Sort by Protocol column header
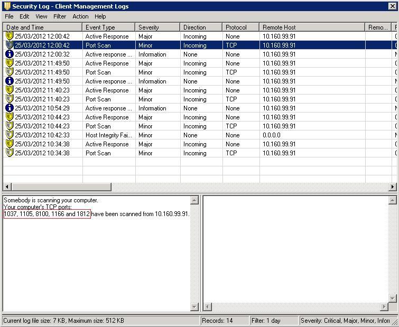399x327 pixels. pyautogui.click(x=241, y=27)
